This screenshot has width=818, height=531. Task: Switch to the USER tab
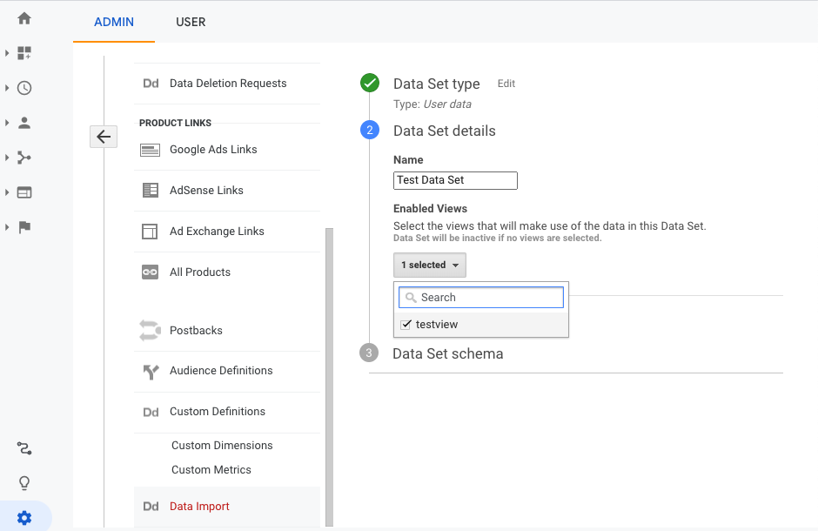pos(191,22)
